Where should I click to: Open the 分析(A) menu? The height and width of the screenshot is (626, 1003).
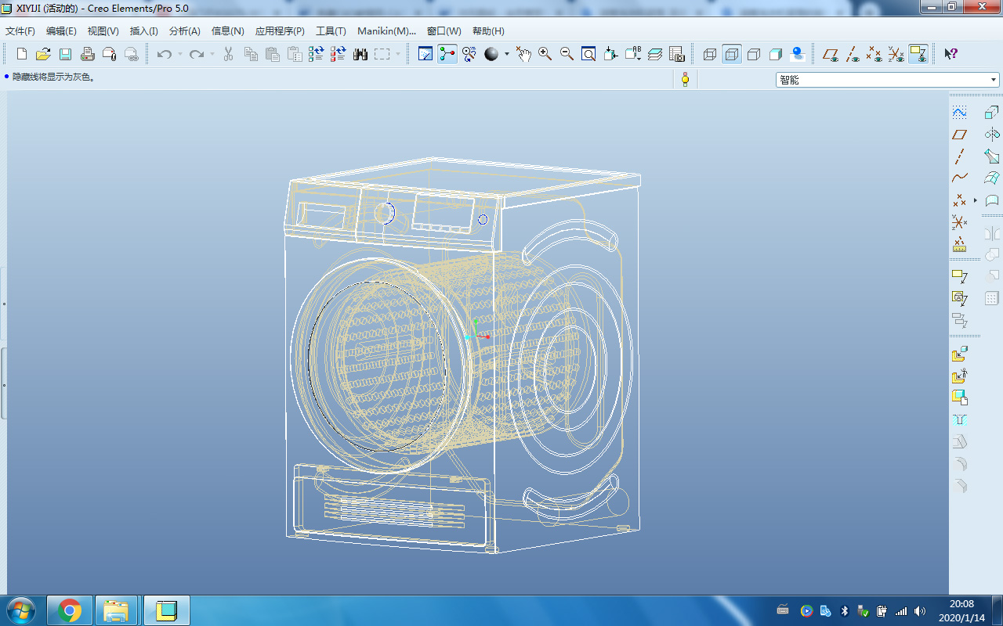click(185, 31)
